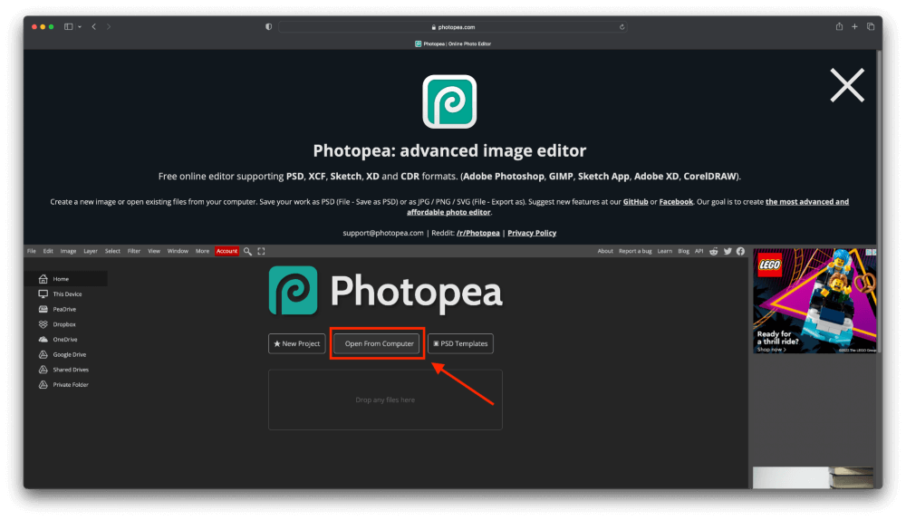Viewport: 906px width, 520px height.
Task: Click Open From Computer button
Action: 376,343
